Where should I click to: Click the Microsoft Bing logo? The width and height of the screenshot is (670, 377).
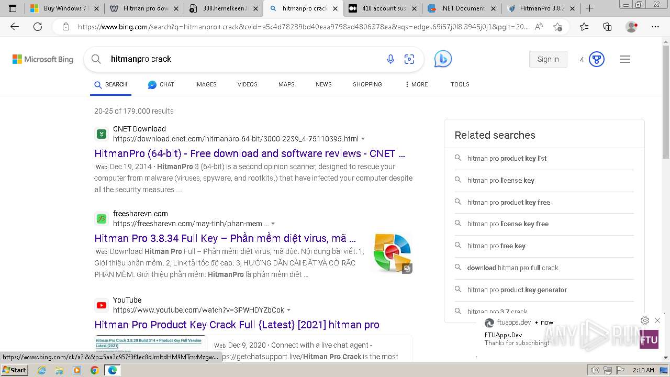(x=43, y=59)
